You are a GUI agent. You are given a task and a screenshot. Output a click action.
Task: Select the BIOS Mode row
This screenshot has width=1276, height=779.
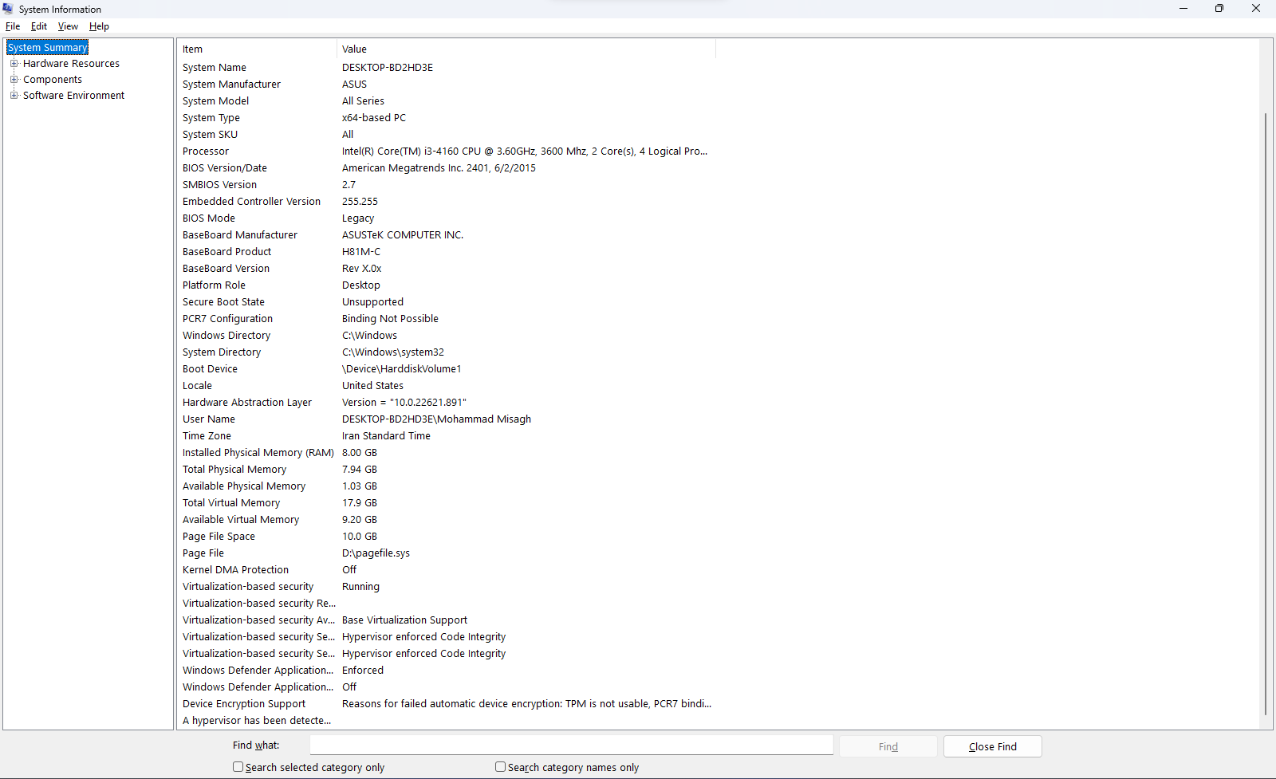point(447,218)
